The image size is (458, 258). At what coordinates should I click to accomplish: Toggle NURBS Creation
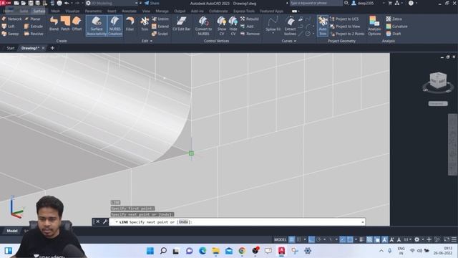115,26
